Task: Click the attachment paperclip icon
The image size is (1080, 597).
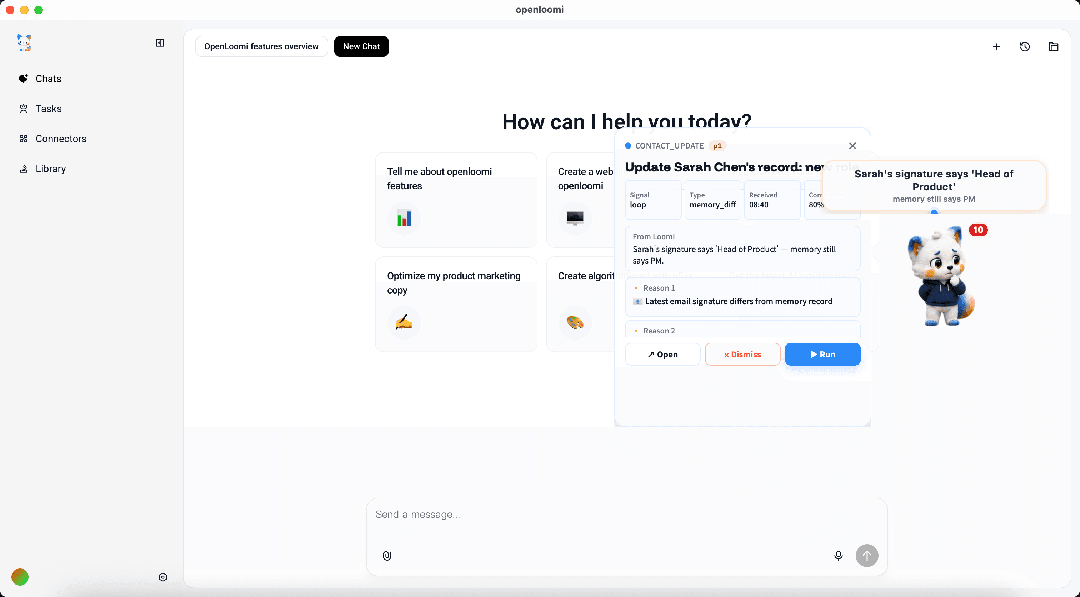Action: point(387,556)
